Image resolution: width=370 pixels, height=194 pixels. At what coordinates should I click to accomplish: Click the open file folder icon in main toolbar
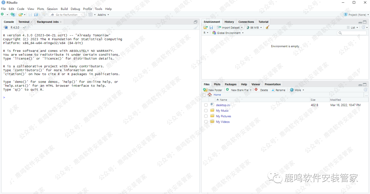pos(21,15)
